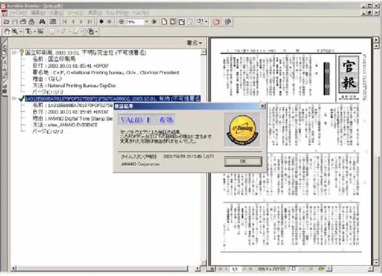Image resolution: width=382 pixels, height=276 pixels.
Task: Open the stamp tool dropdown in second toolbar
Action: click(96, 32)
